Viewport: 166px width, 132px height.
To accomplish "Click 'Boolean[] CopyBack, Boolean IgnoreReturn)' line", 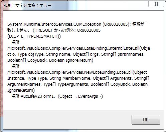I will coord(50,60).
